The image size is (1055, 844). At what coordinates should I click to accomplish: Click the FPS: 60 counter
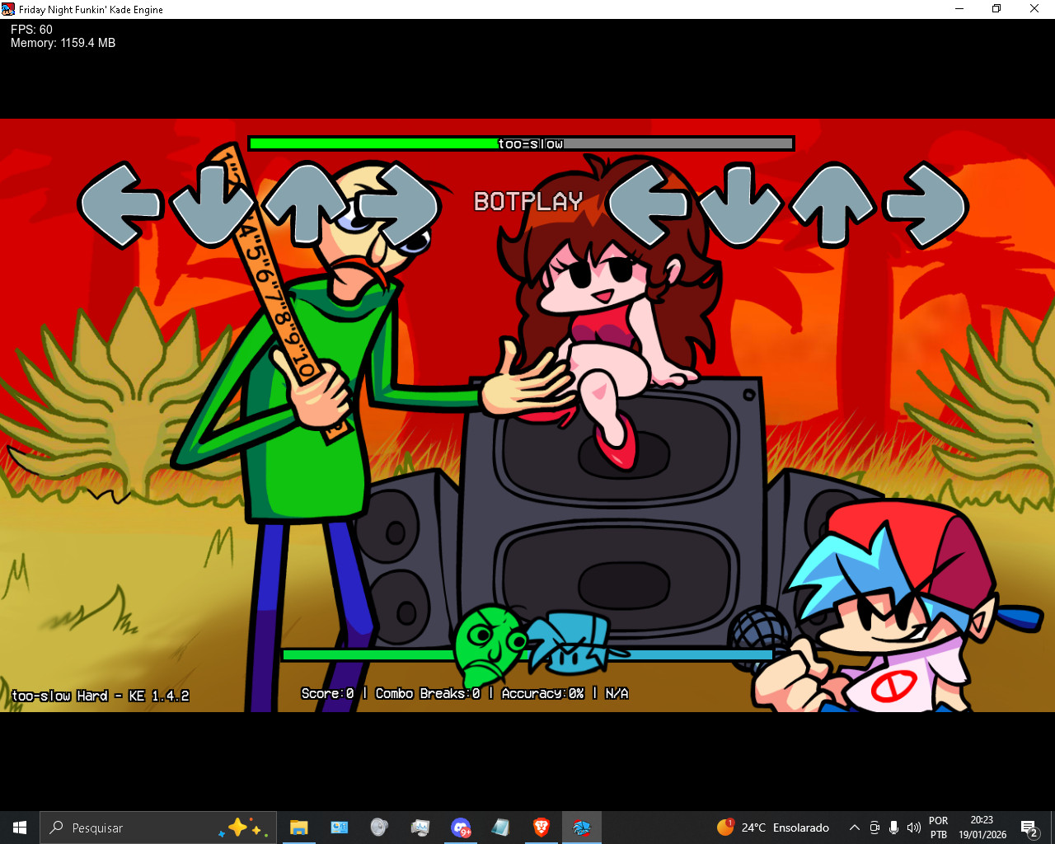pyautogui.click(x=31, y=30)
